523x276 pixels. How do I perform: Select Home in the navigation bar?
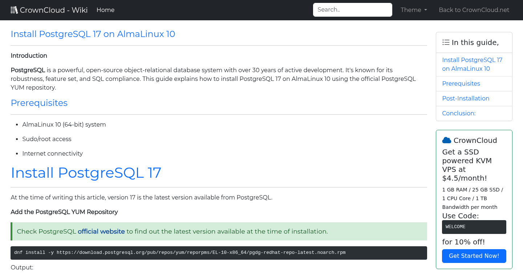click(x=105, y=10)
